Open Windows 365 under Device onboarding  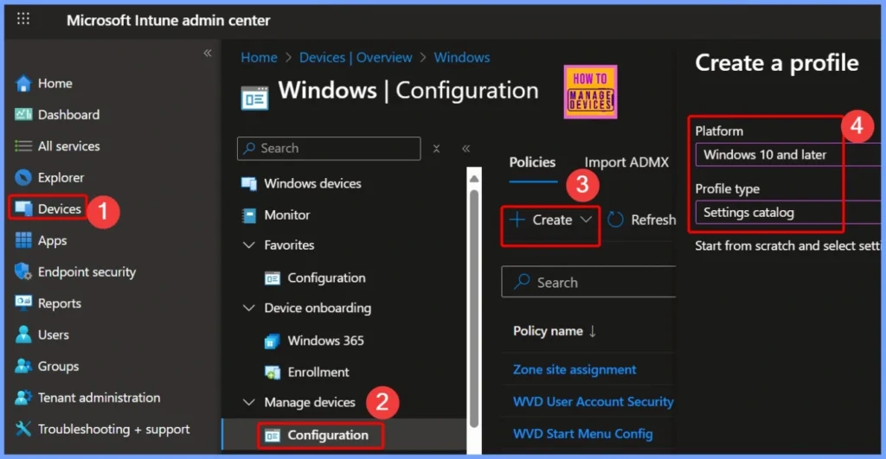click(325, 340)
